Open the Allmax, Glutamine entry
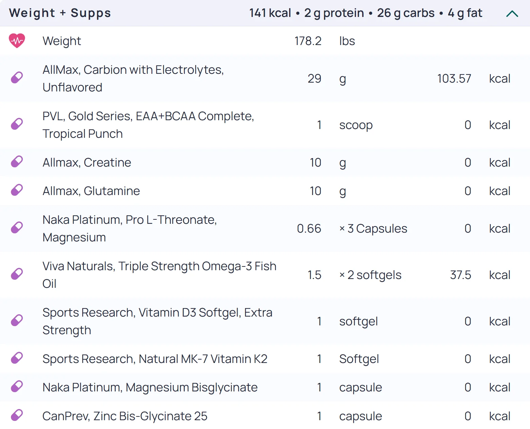Image resolution: width=530 pixels, height=429 pixels. [91, 191]
